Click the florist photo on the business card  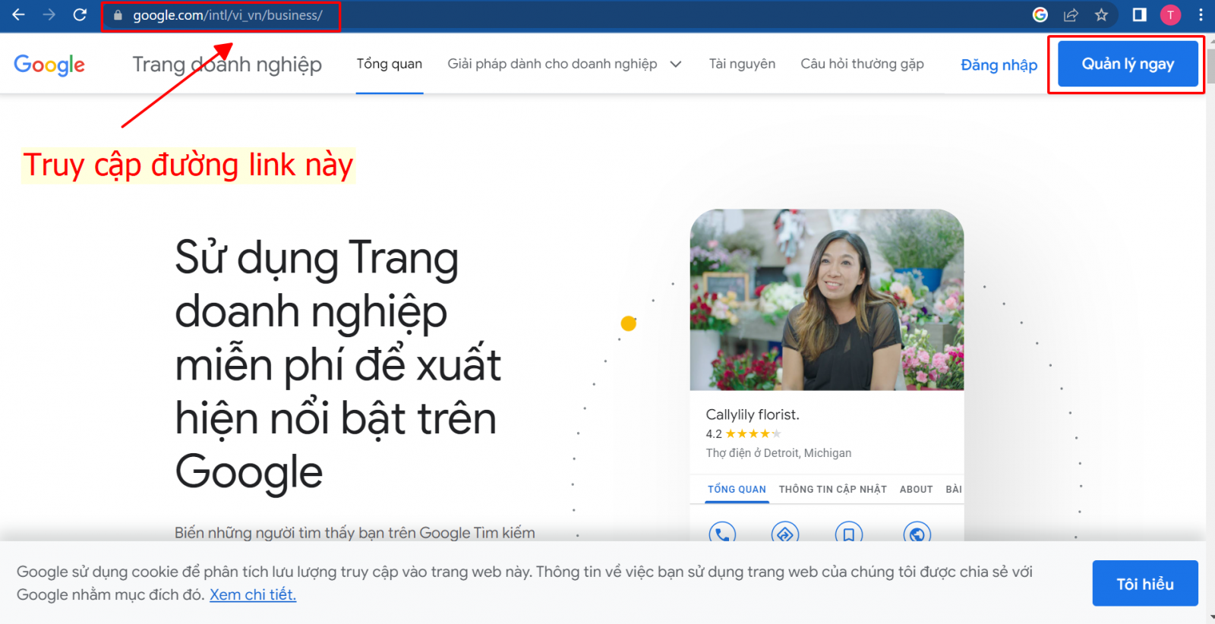coord(827,300)
